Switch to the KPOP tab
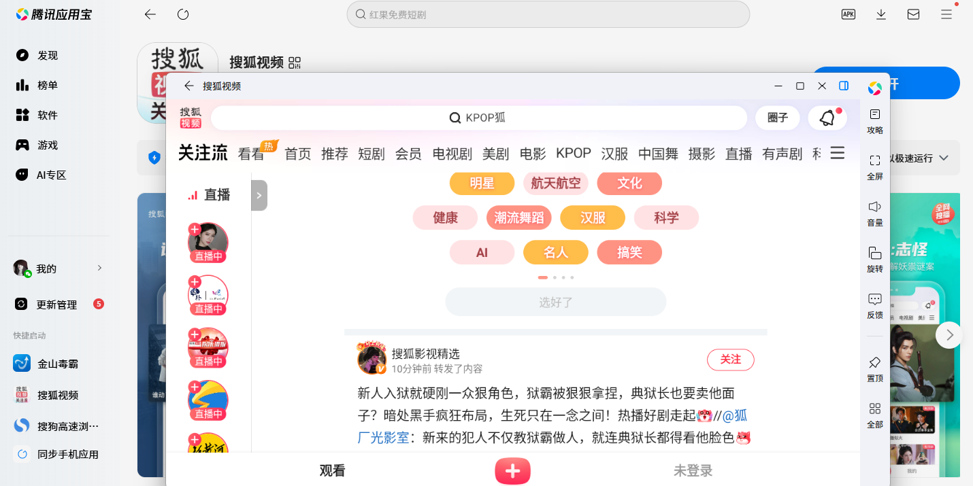 pyautogui.click(x=574, y=154)
